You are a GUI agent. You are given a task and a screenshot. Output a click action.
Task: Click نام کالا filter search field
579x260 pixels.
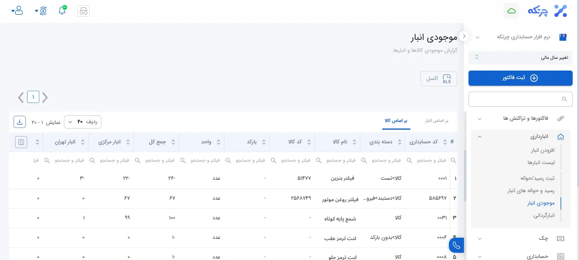point(341,160)
